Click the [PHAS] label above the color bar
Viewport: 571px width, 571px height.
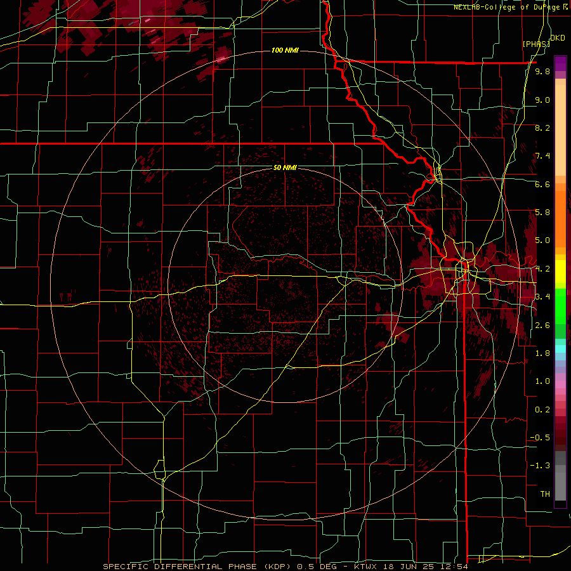click(x=536, y=44)
